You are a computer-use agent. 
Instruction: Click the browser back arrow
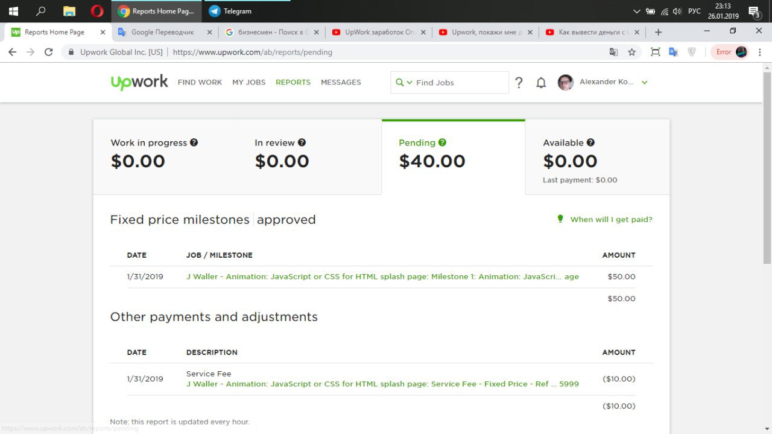pos(12,52)
